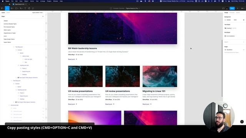
Task: Collapse the first Content layer group
Action: point(16,50)
